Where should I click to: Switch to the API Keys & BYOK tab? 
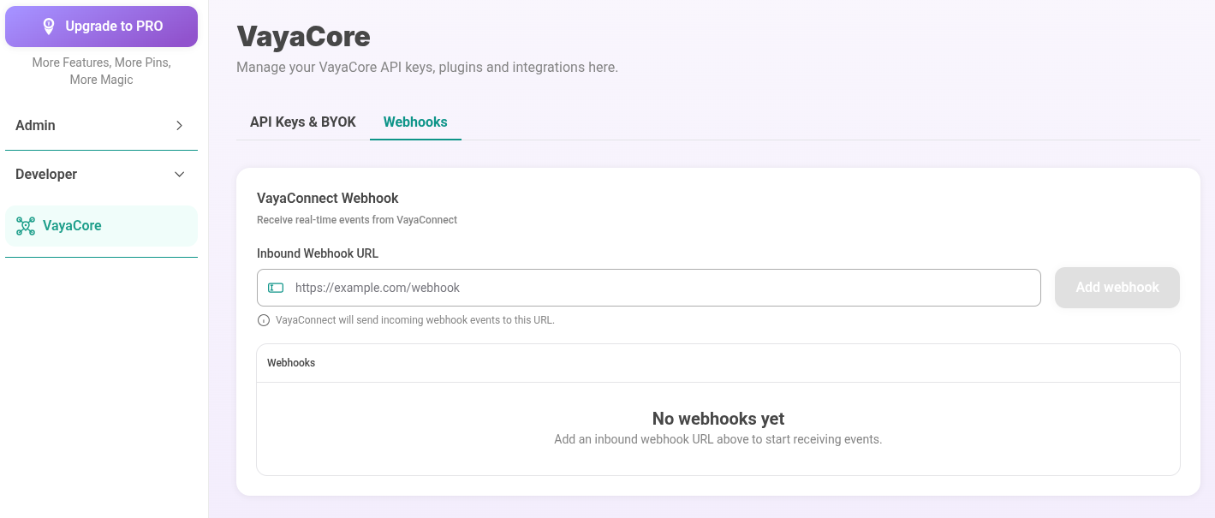[303, 122]
